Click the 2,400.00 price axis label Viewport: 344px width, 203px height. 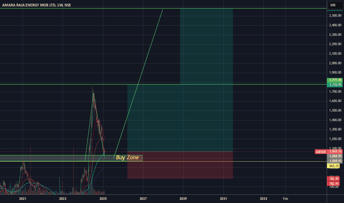tap(335, 25)
